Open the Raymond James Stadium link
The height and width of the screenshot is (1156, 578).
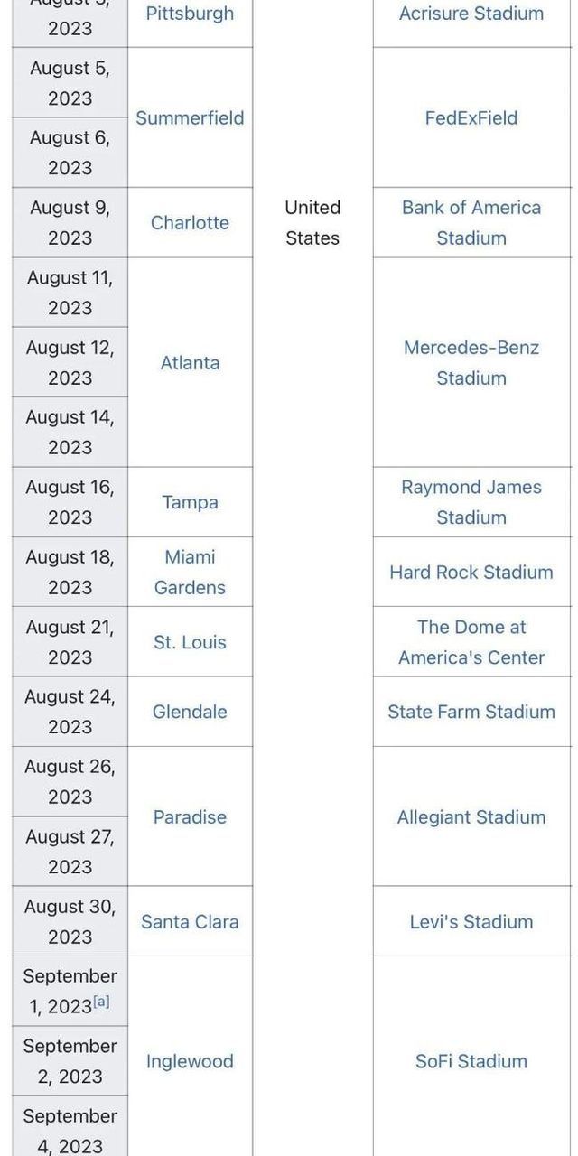(x=471, y=502)
